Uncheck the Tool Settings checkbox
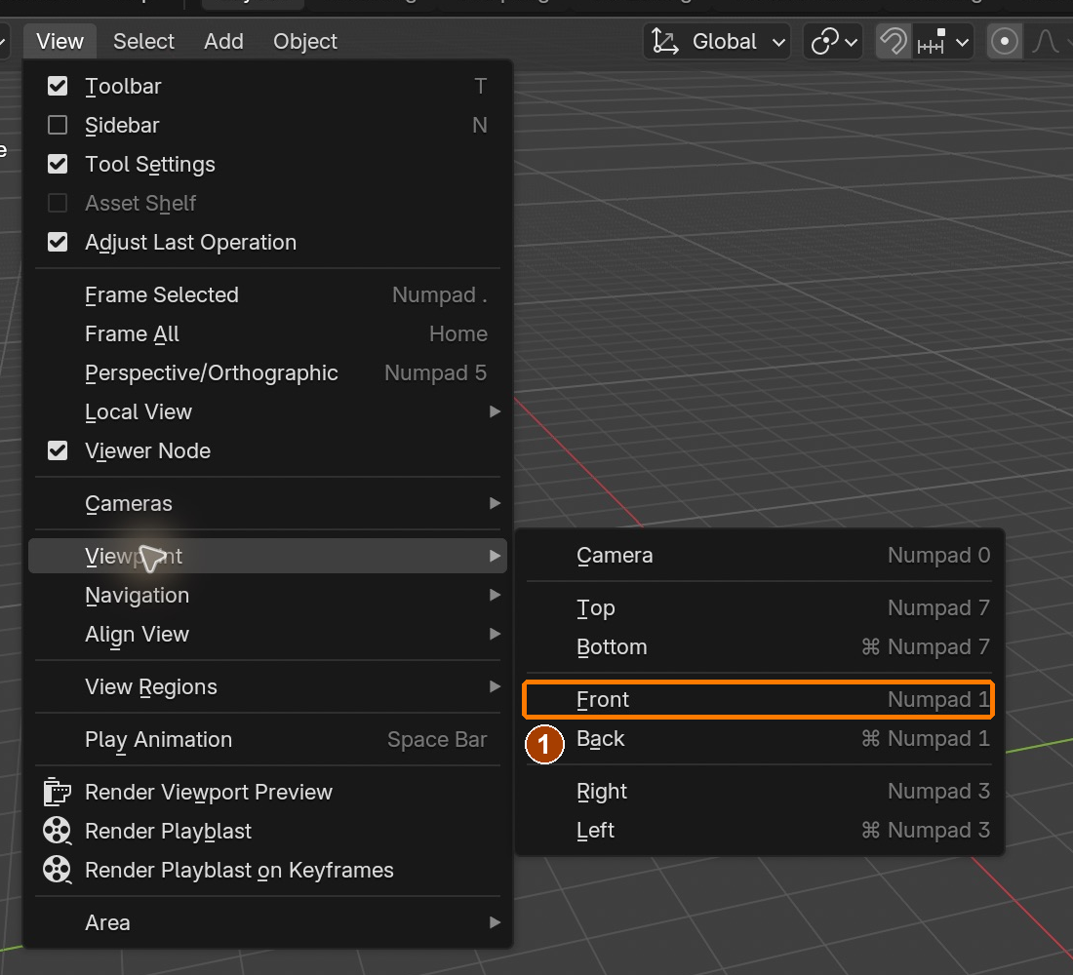The width and height of the screenshot is (1073, 975). click(58, 164)
